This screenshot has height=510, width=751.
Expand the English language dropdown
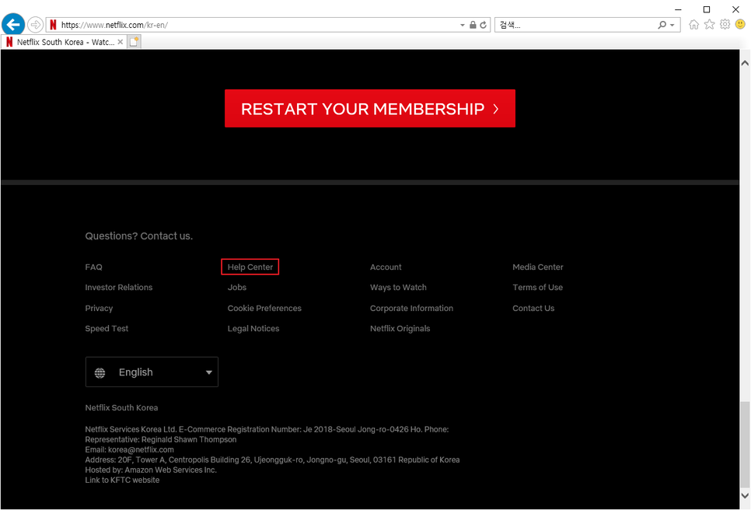click(x=152, y=372)
